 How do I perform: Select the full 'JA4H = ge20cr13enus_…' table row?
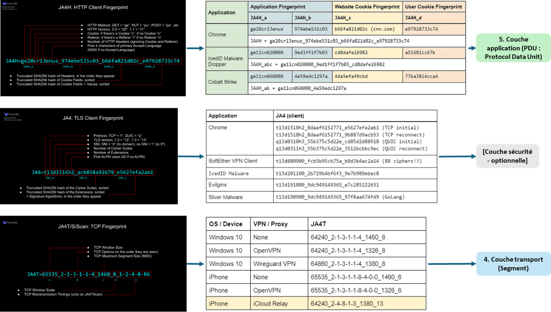pyautogui.click(x=357, y=41)
